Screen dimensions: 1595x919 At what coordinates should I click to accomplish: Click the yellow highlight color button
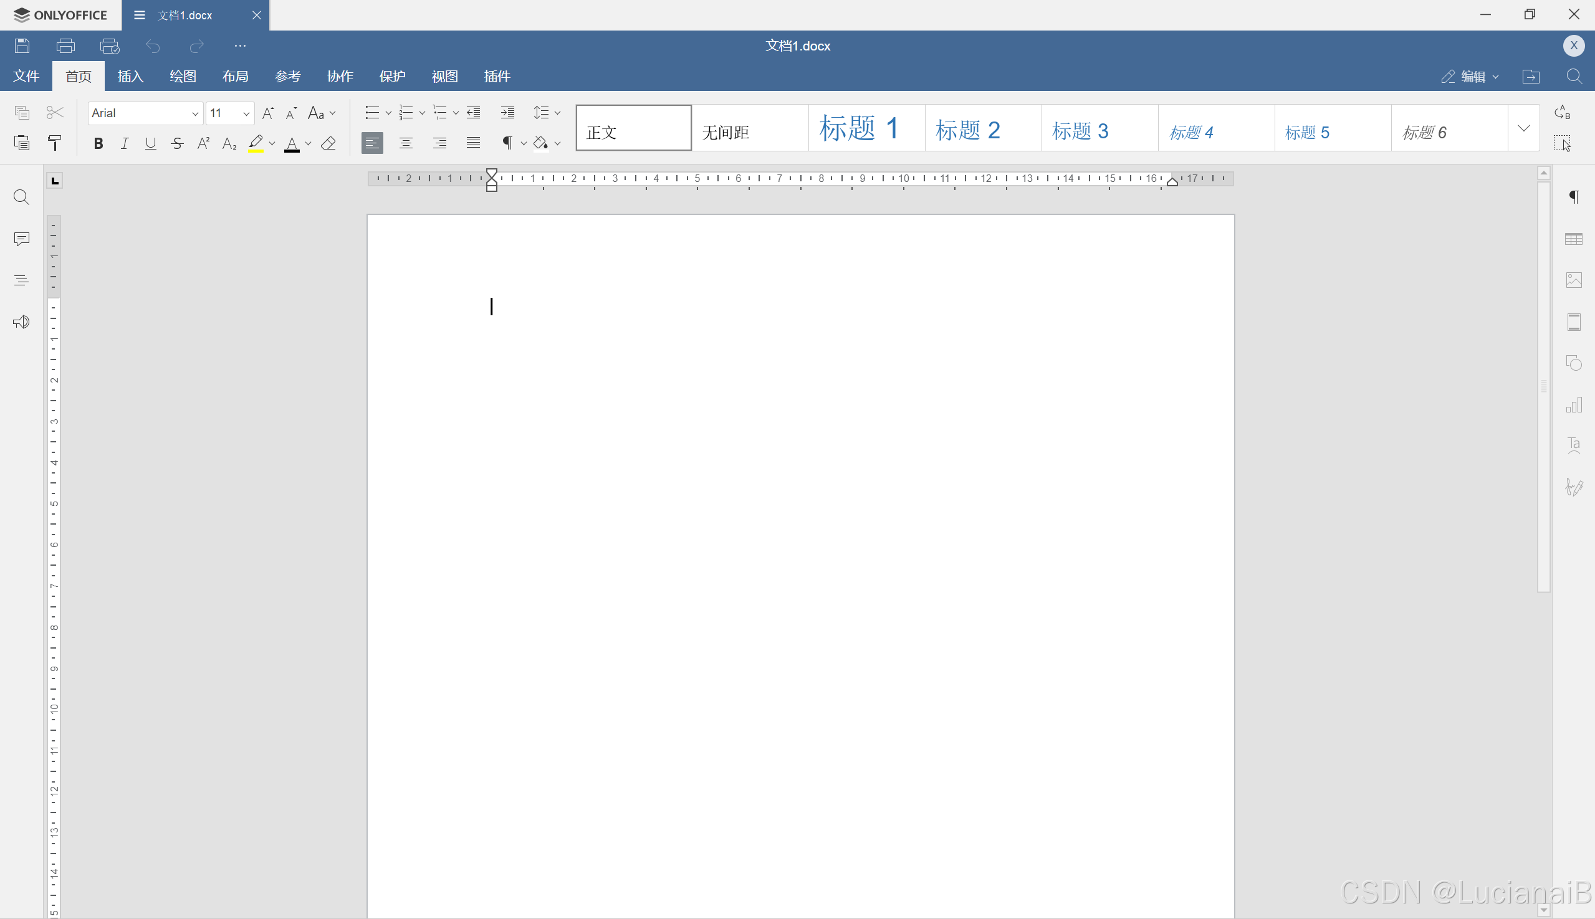[x=255, y=143]
